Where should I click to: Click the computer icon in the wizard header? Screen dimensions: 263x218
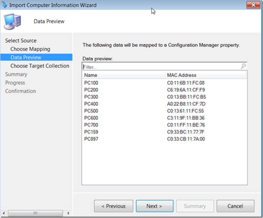click(x=12, y=22)
